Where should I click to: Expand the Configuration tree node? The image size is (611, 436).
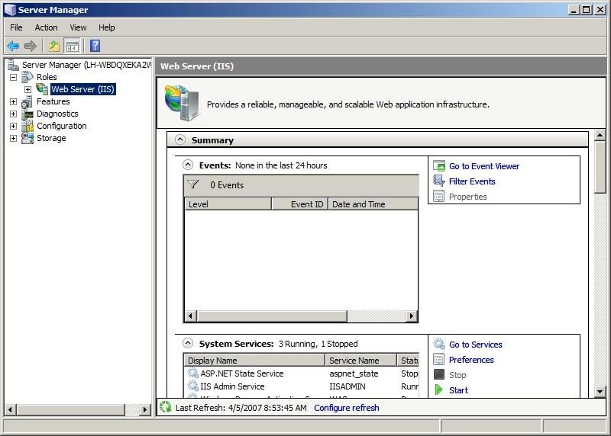coord(13,127)
